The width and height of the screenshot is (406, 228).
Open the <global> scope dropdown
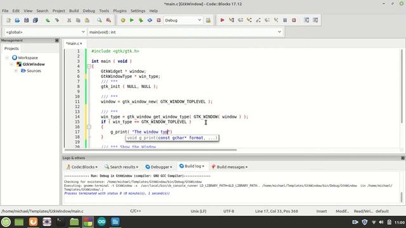(x=45, y=32)
